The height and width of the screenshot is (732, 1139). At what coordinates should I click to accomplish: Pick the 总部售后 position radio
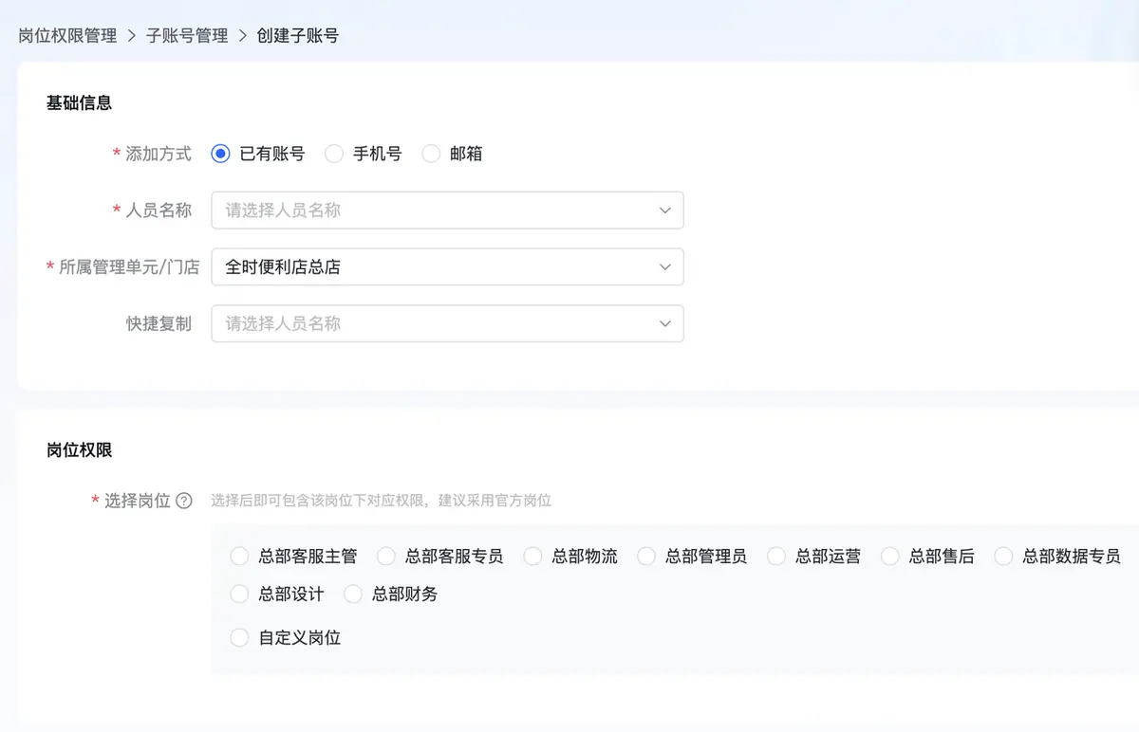point(889,557)
